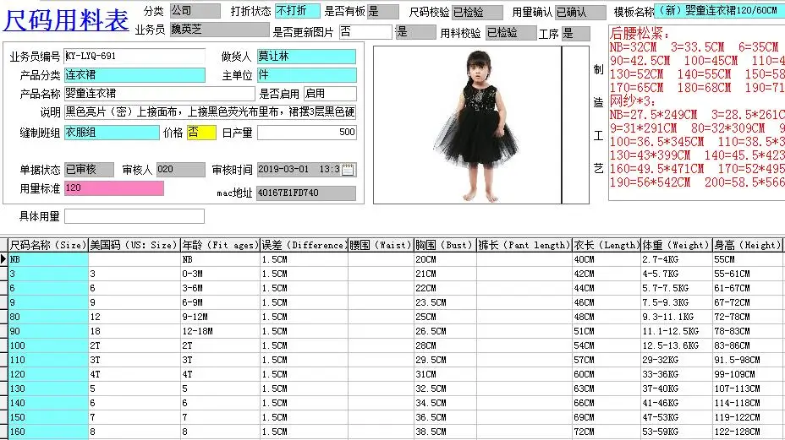The width and height of the screenshot is (785, 440).
Task: Click fit ages cell 9-12M
Action: coord(220,317)
